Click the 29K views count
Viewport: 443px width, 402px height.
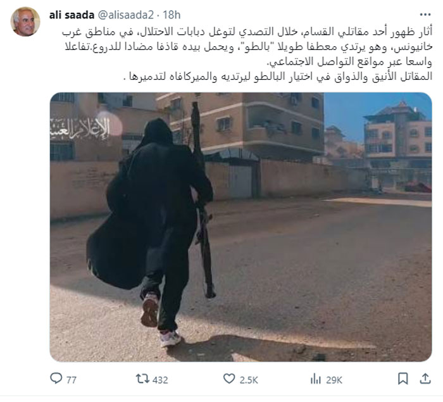point(334,380)
